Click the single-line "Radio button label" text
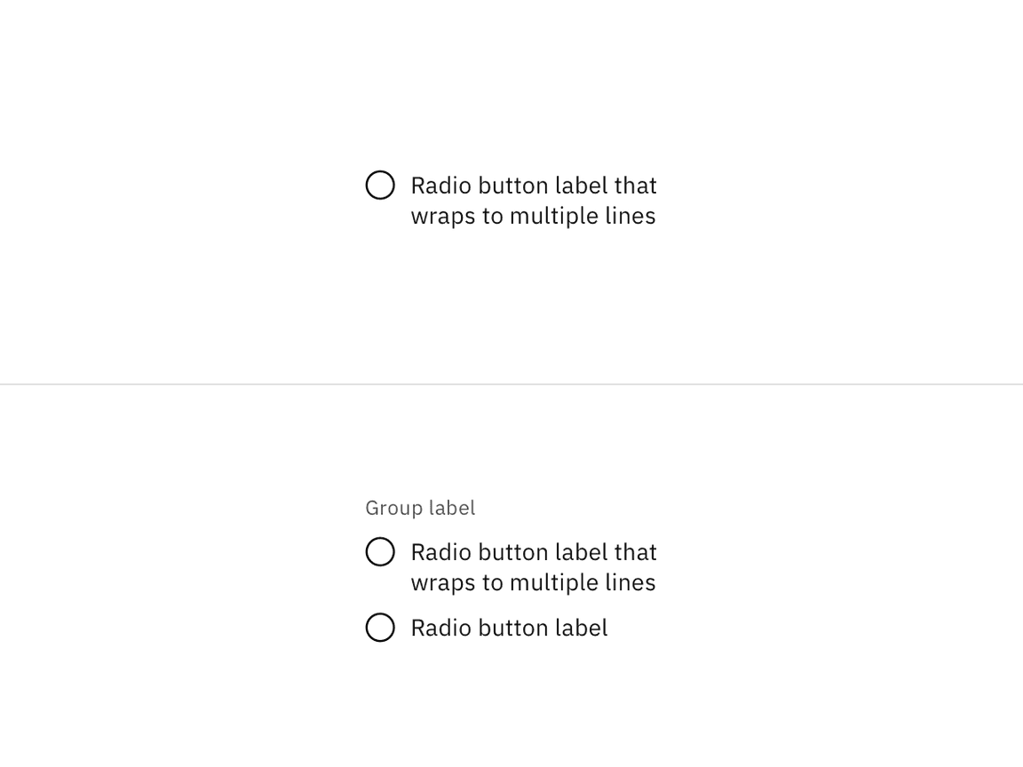 (509, 628)
